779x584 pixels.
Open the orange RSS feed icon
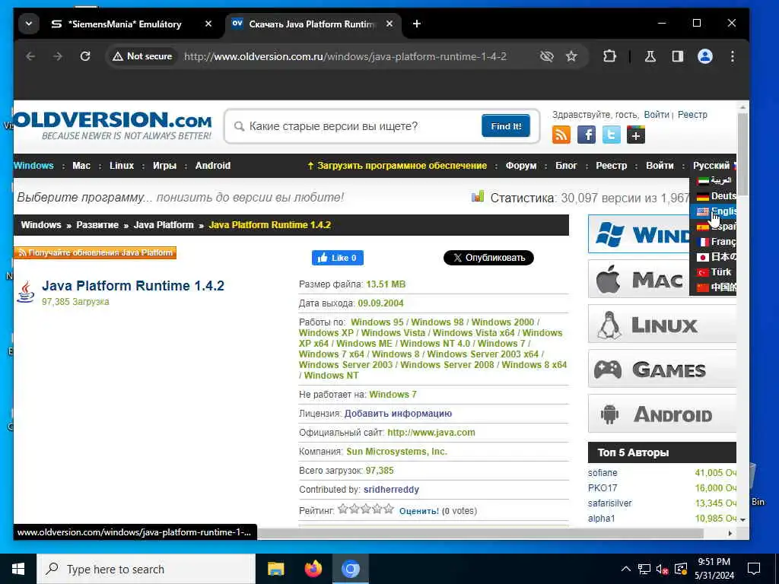(x=561, y=135)
